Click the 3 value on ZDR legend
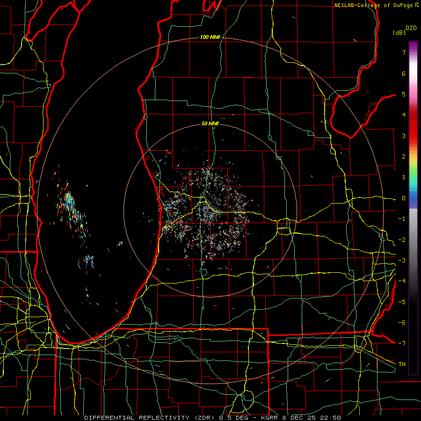The height and width of the screenshot is (421, 421). coord(404,136)
